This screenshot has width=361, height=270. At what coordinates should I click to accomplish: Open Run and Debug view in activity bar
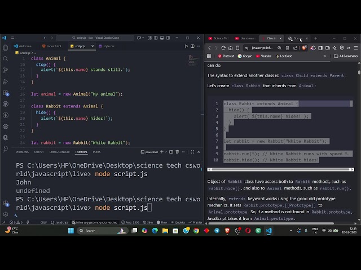click(6, 82)
